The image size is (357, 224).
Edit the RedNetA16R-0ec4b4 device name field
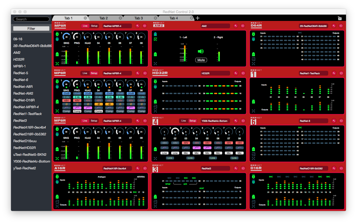click(117, 168)
